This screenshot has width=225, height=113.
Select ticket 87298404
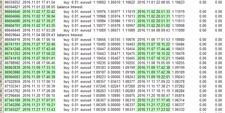coord(12,96)
